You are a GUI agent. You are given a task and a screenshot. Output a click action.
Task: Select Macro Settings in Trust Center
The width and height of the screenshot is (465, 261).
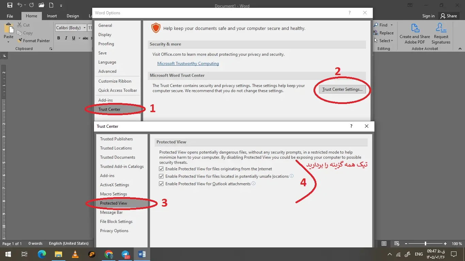[122, 194]
